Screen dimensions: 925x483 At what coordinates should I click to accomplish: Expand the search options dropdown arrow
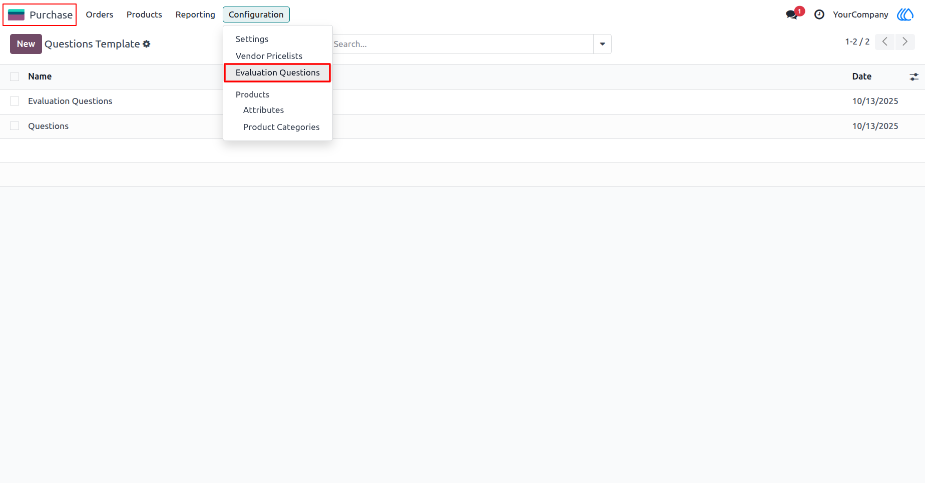click(x=602, y=44)
